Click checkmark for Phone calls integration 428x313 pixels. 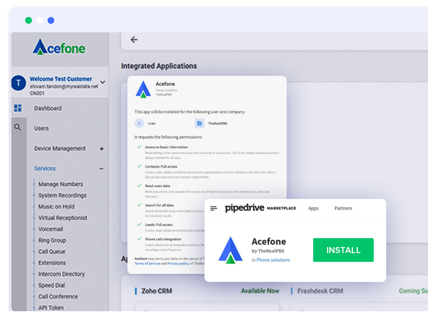(x=139, y=239)
